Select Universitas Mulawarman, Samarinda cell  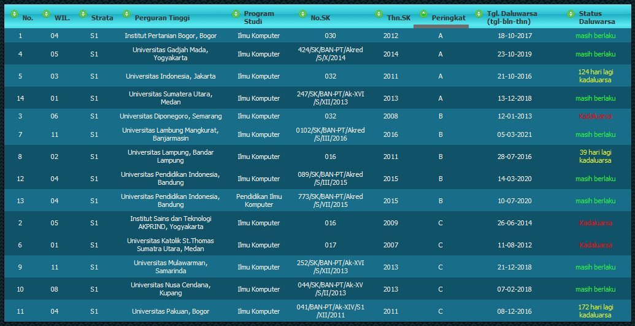click(171, 267)
